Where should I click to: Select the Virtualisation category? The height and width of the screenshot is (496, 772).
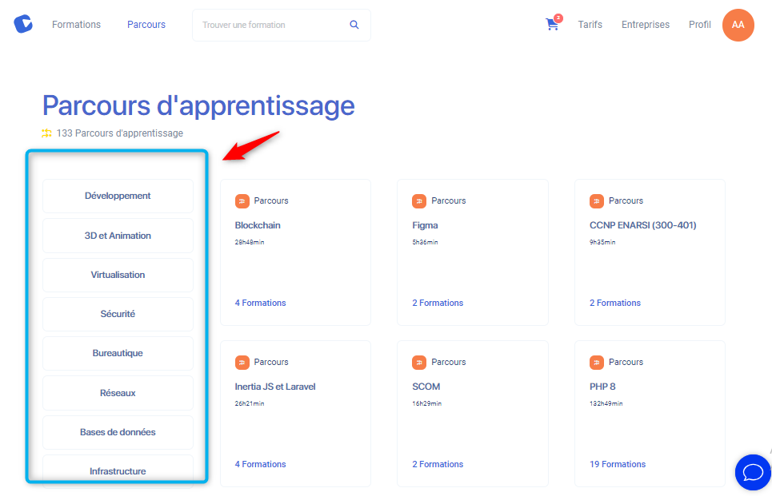coord(118,275)
